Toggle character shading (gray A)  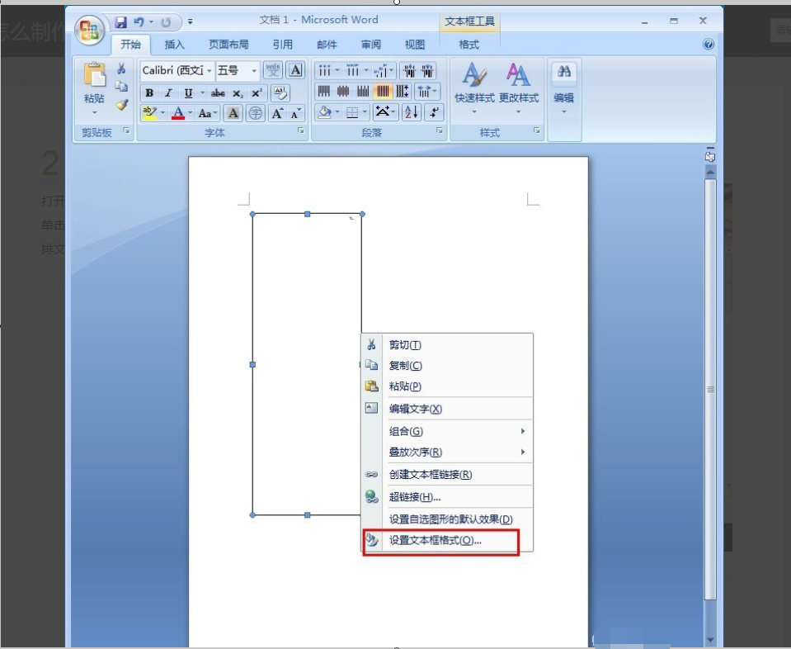pyautogui.click(x=233, y=113)
